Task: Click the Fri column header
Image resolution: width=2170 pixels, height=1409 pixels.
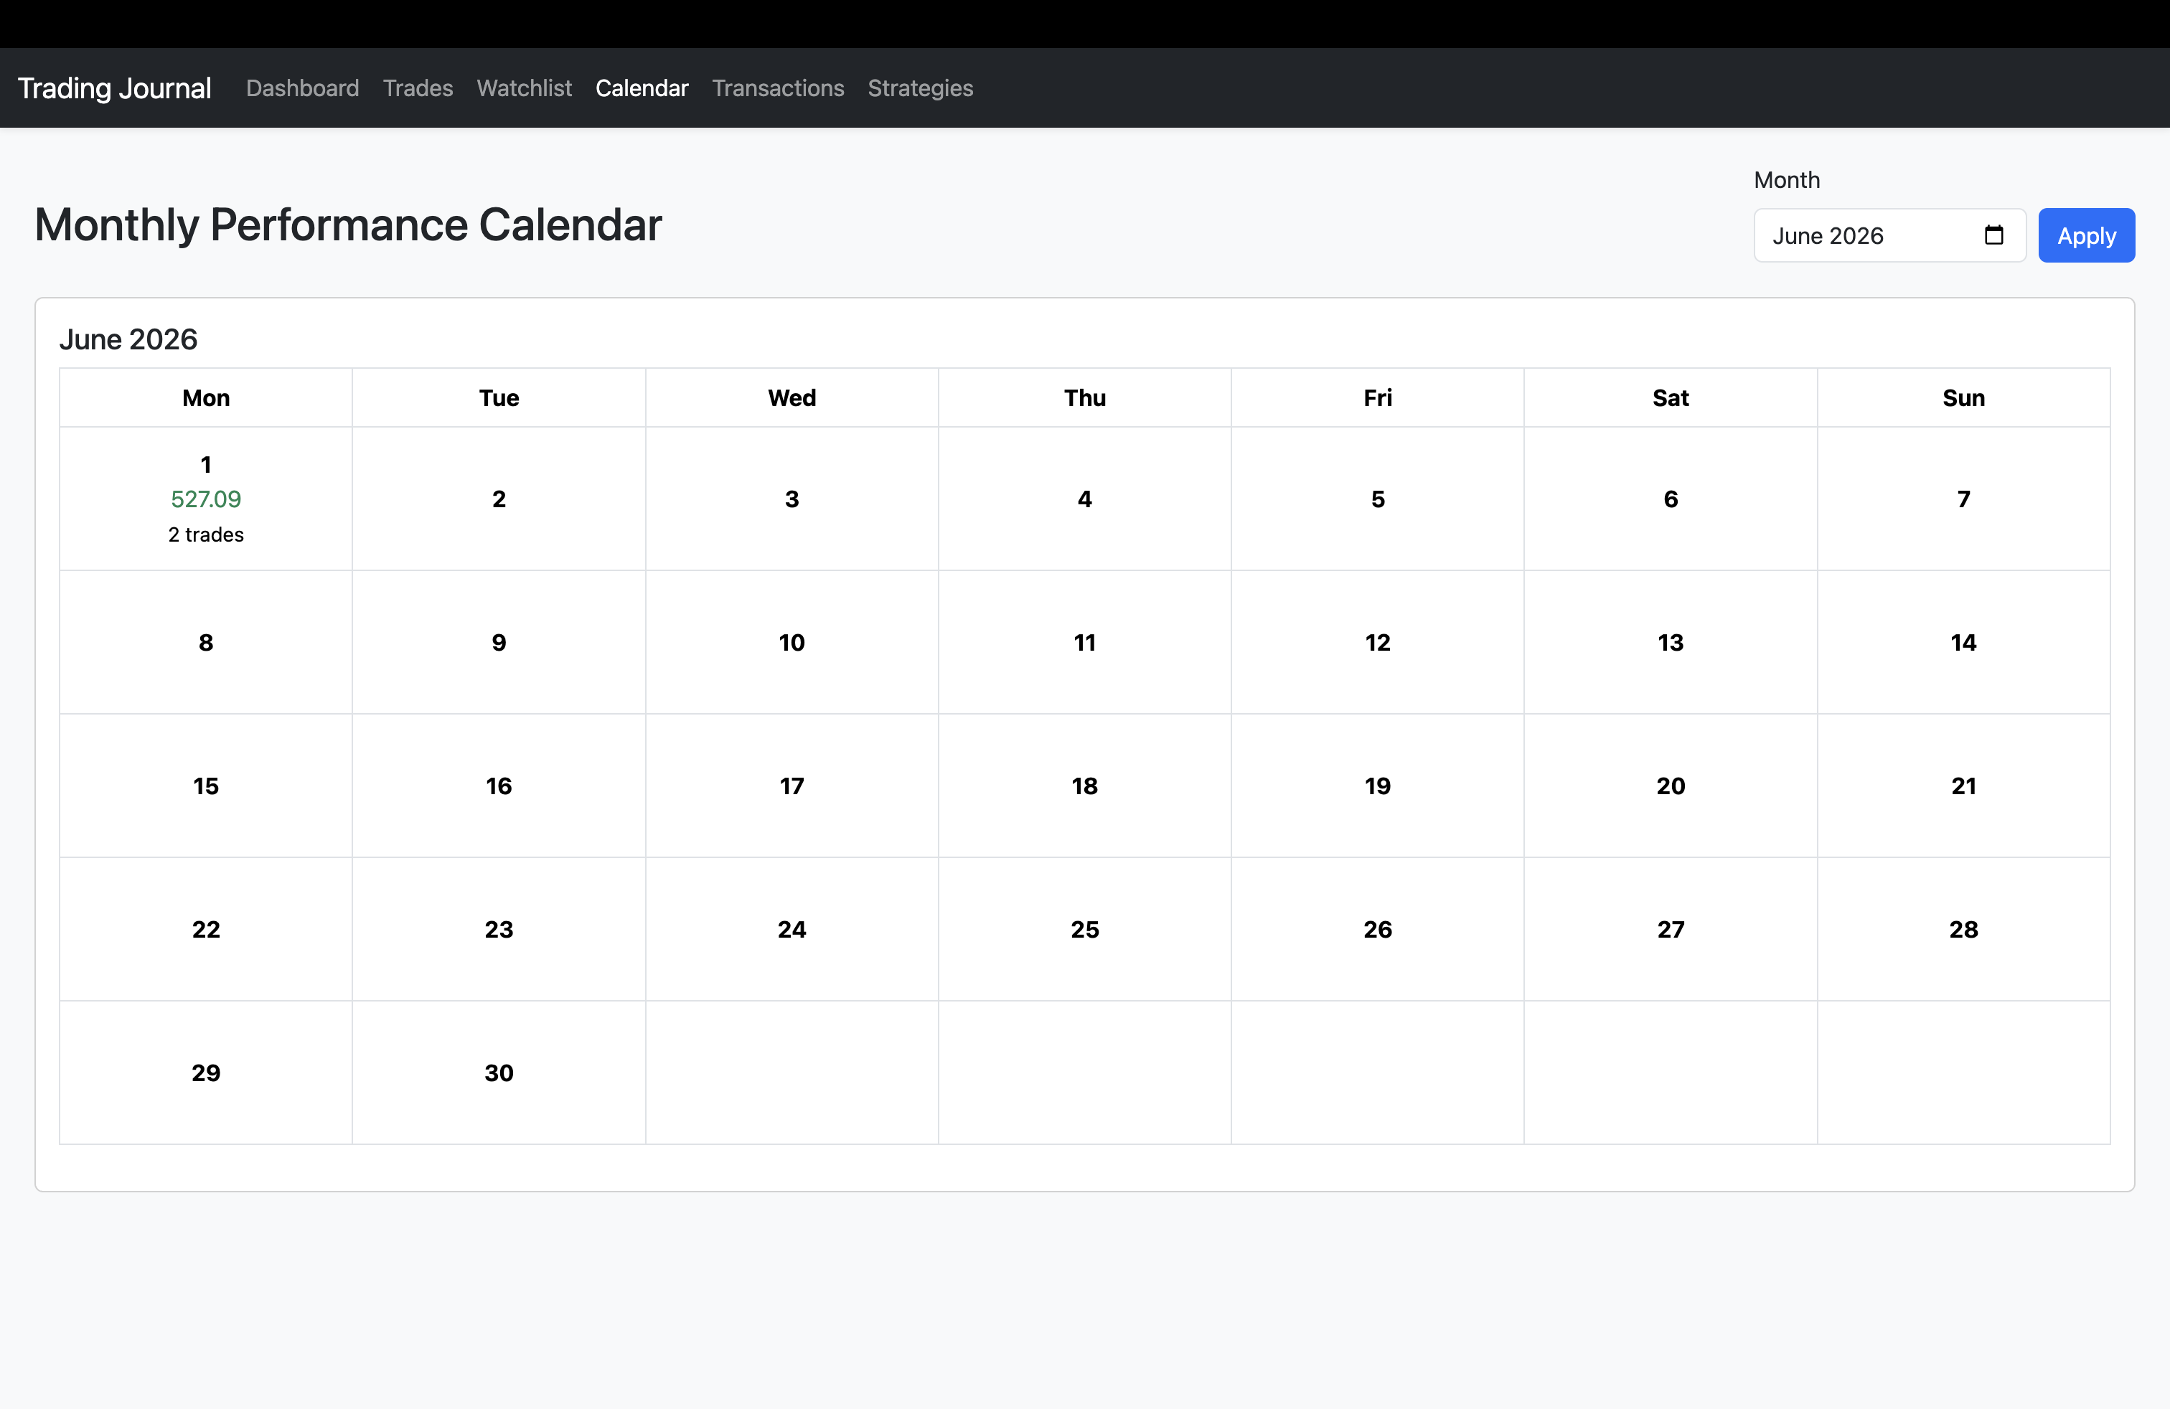Action: [x=1378, y=398]
